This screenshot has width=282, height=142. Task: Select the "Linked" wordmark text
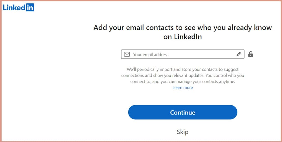pos(14,7)
